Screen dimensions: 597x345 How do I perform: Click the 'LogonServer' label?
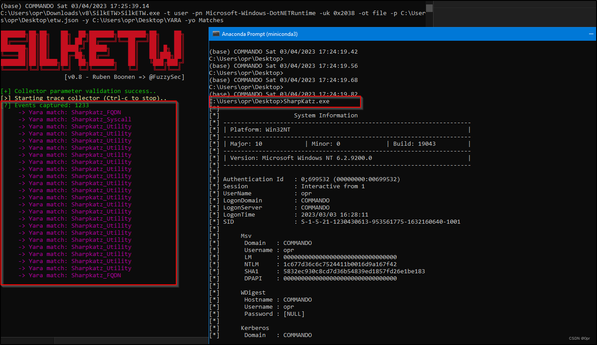[243, 208]
